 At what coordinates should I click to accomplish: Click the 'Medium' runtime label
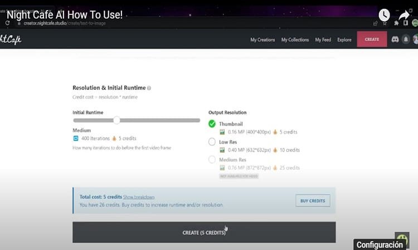[81, 130]
